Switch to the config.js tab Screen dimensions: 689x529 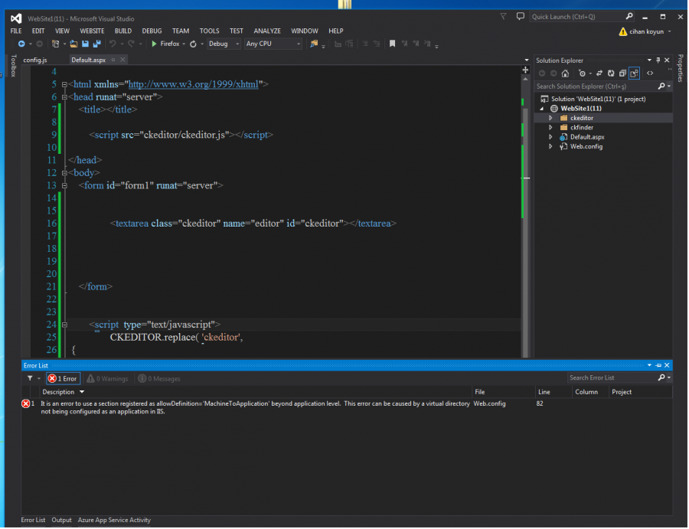point(35,60)
